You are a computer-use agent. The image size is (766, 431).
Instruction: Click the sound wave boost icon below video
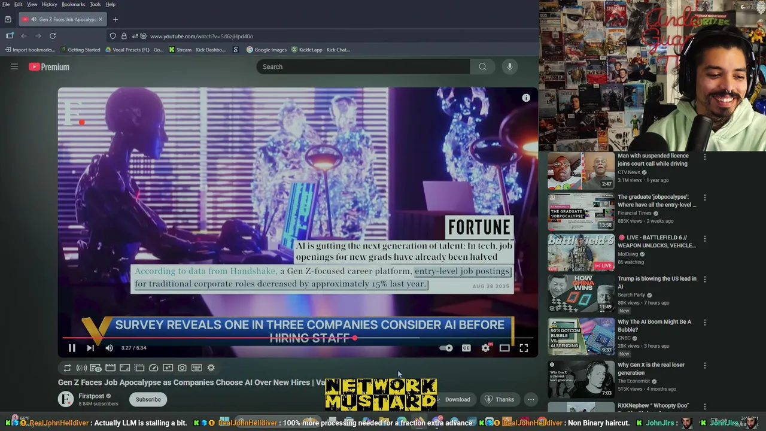pos(81,368)
